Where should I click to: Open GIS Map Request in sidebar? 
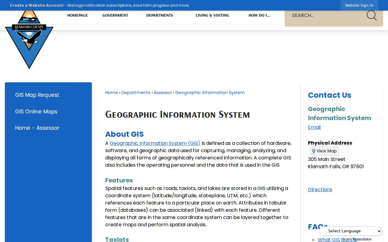tap(37, 95)
